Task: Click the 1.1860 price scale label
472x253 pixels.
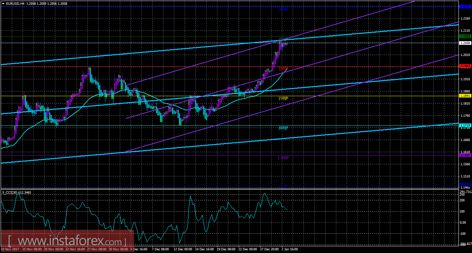Action: [x=465, y=91]
